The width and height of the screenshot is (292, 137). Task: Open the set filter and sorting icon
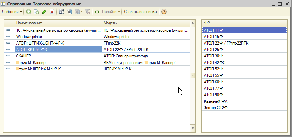click(62, 12)
